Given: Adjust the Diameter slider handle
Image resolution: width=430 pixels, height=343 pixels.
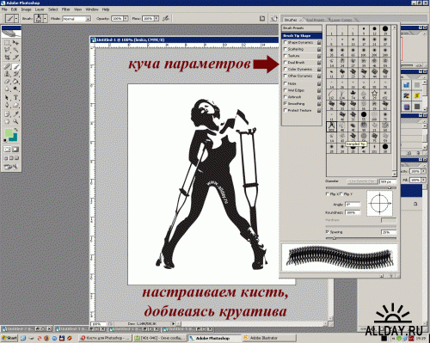Looking at the screenshot, I should pyautogui.click(x=390, y=187).
